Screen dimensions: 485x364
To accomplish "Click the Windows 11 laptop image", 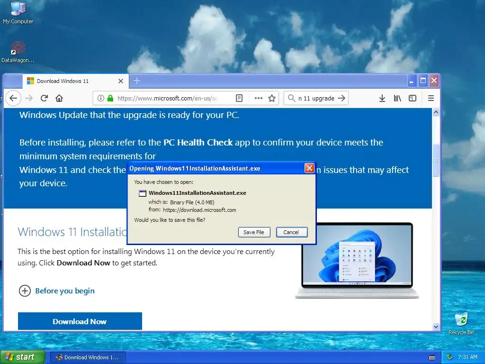I will click(357, 260).
